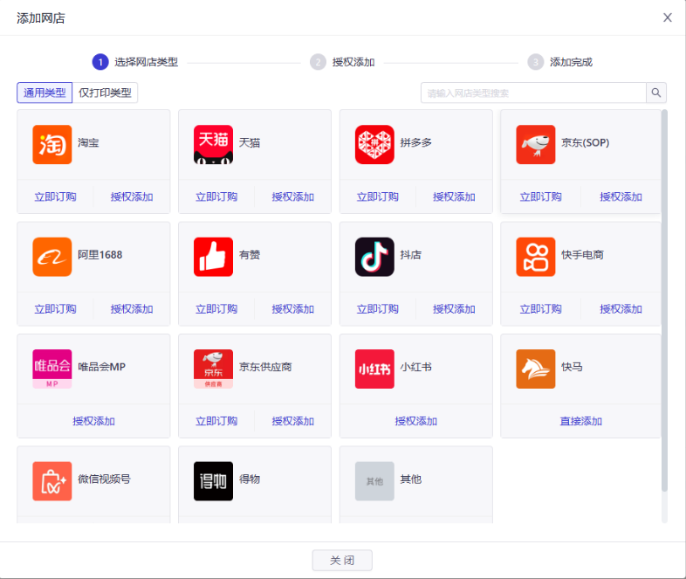Click 立即订购 under 阿里1688

[x=56, y=309]
